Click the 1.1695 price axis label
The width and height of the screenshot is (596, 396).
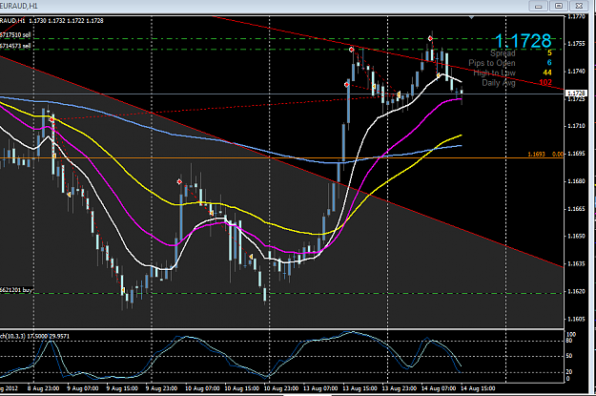tap(576, 154)
